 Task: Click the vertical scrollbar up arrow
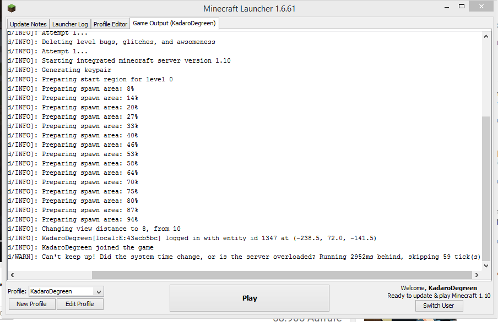(486, 36)
